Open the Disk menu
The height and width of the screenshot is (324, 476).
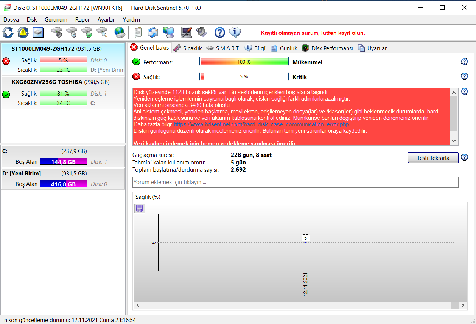click(32, 20)
